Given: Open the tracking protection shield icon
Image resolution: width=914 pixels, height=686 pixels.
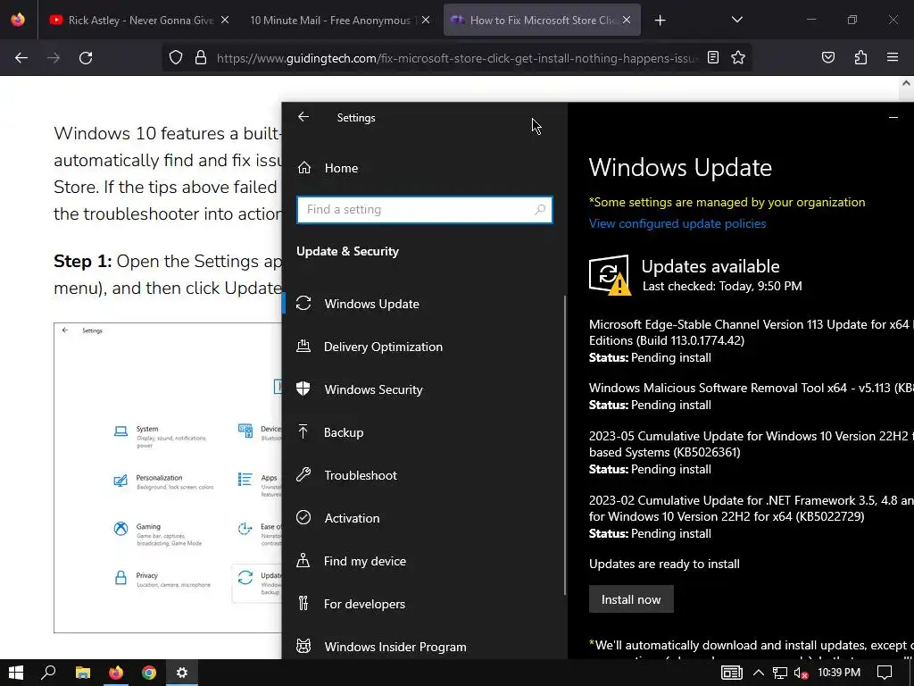Looking at the screenshot, I should [176, 58].
